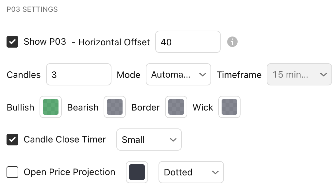This screenshot has height=193, width=336.
Task: Expand the Candle Close Timer size dropdown
Action: [149, 140]
